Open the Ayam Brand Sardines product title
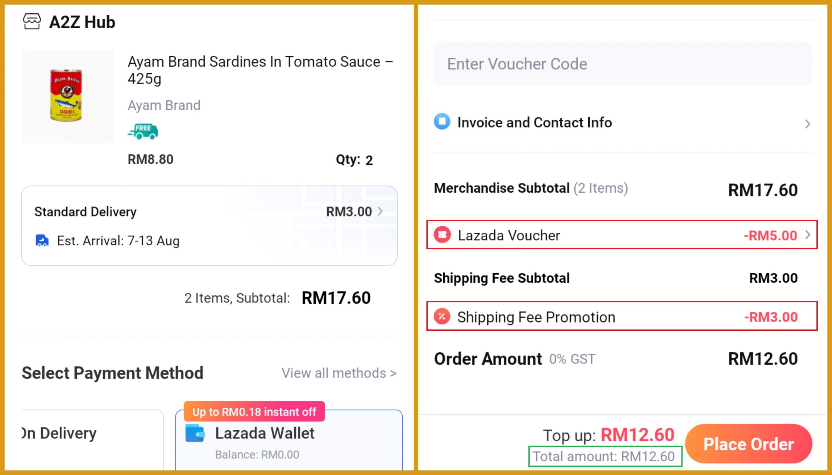The image size is (832, 475). pyautogui.click(x=260, y=70)
